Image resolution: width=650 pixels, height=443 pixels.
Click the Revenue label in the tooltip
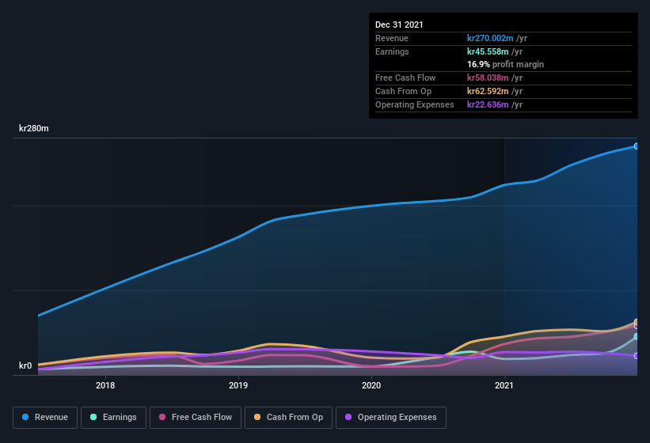(x=392, y=38)
